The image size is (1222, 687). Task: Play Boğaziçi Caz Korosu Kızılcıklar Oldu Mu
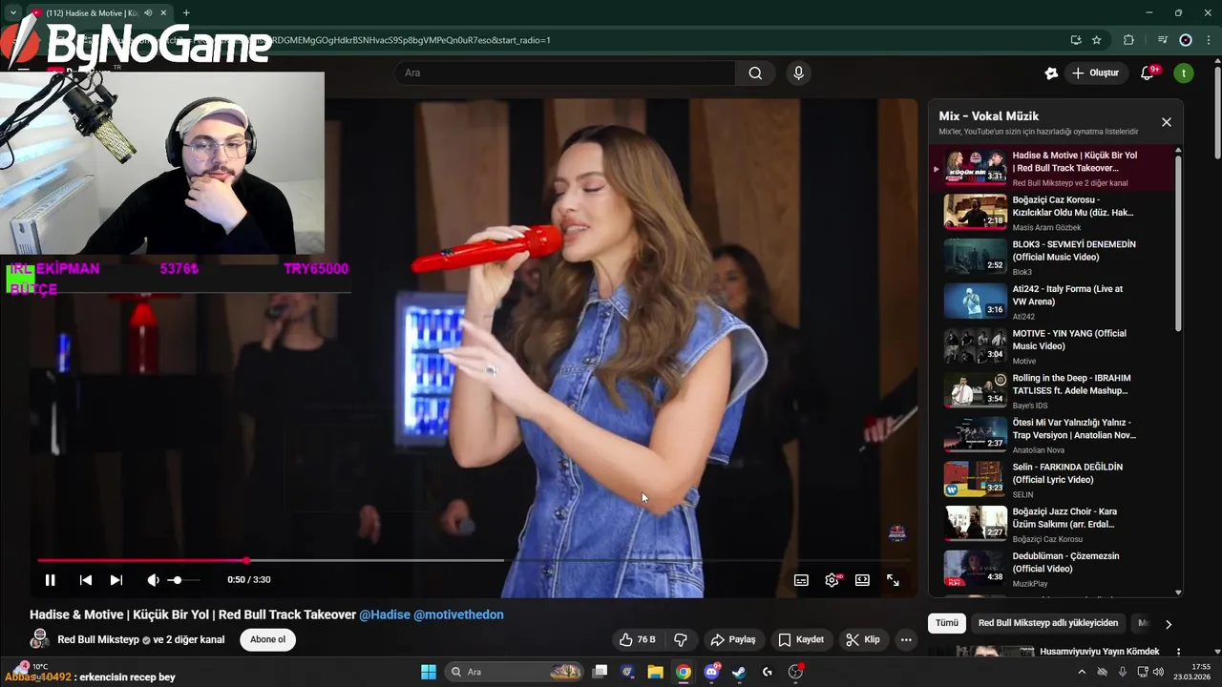(x=1052, y=213)
